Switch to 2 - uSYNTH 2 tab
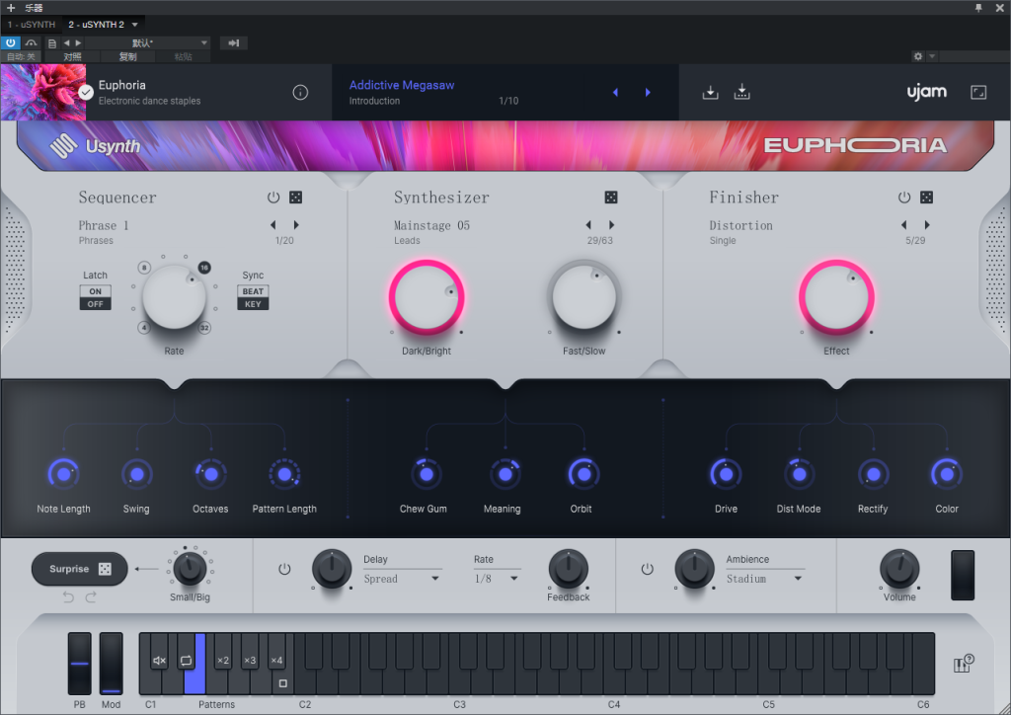 (x=96, y=25)
